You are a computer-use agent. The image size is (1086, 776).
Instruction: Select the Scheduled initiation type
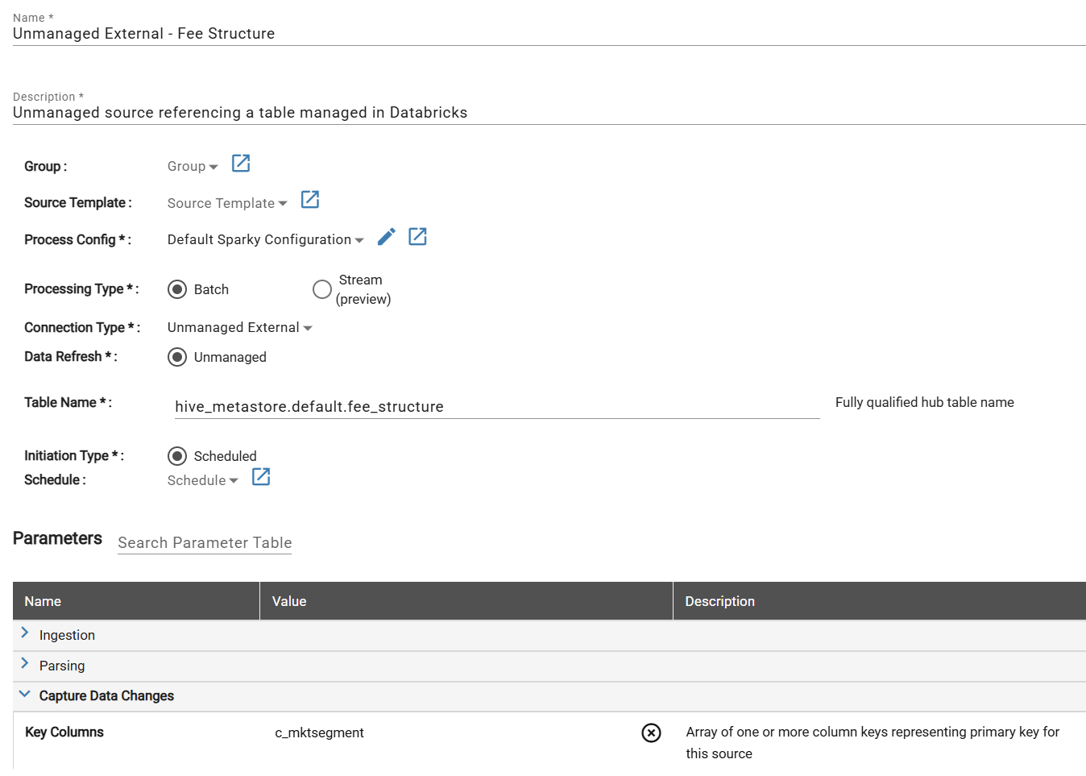pyautogui.click(x=176, y=456)
